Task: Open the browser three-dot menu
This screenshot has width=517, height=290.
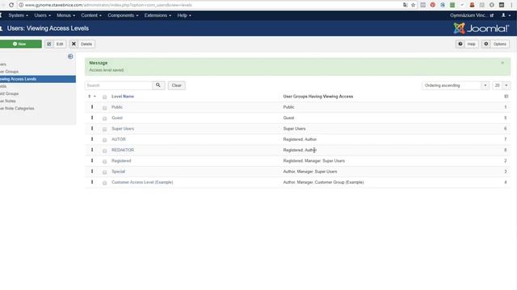Action: (511, 5)
